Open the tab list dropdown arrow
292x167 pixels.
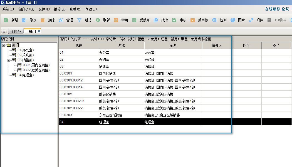(x=4, y=32)
